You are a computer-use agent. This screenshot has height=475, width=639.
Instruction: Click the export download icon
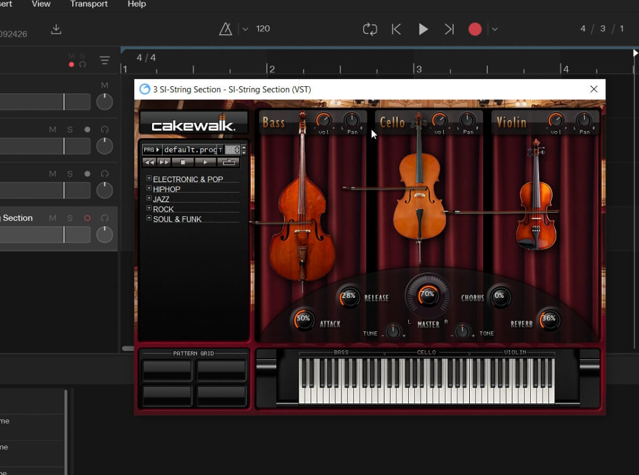[x=56, y=30]
